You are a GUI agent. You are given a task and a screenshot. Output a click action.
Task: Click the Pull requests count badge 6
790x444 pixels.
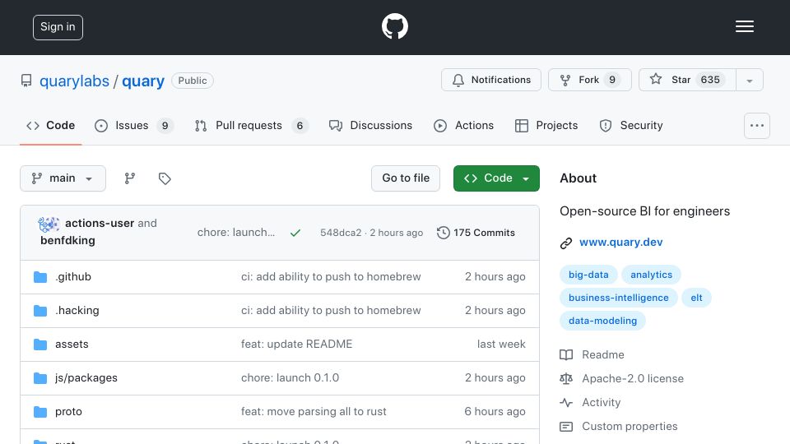point(300,125)
